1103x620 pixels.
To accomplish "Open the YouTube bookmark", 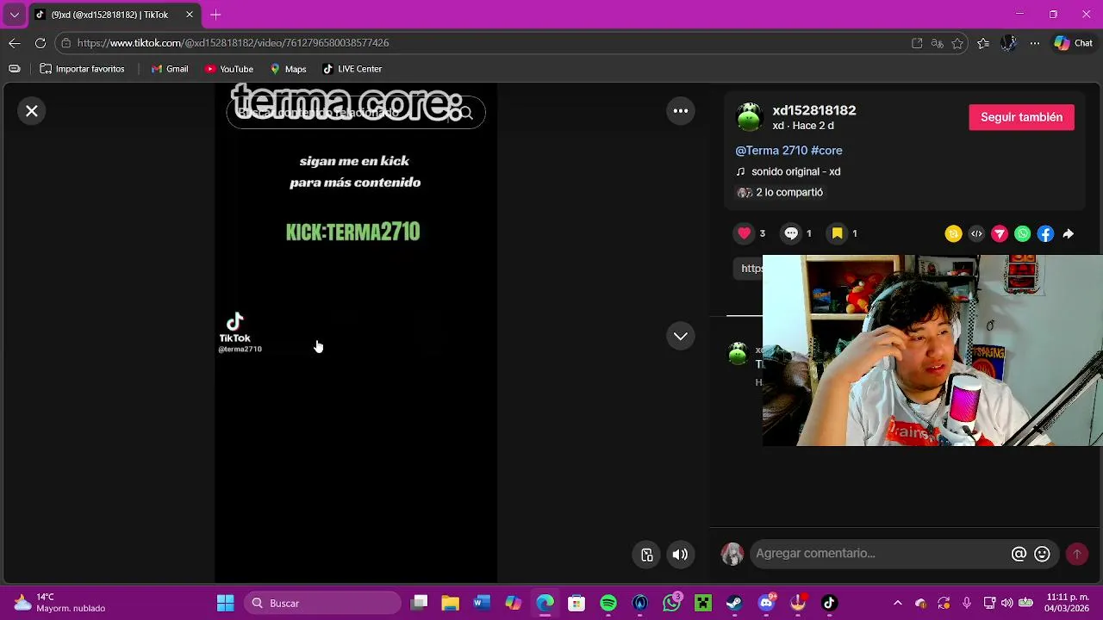I will pyautogui.click(x=229, y=69).
